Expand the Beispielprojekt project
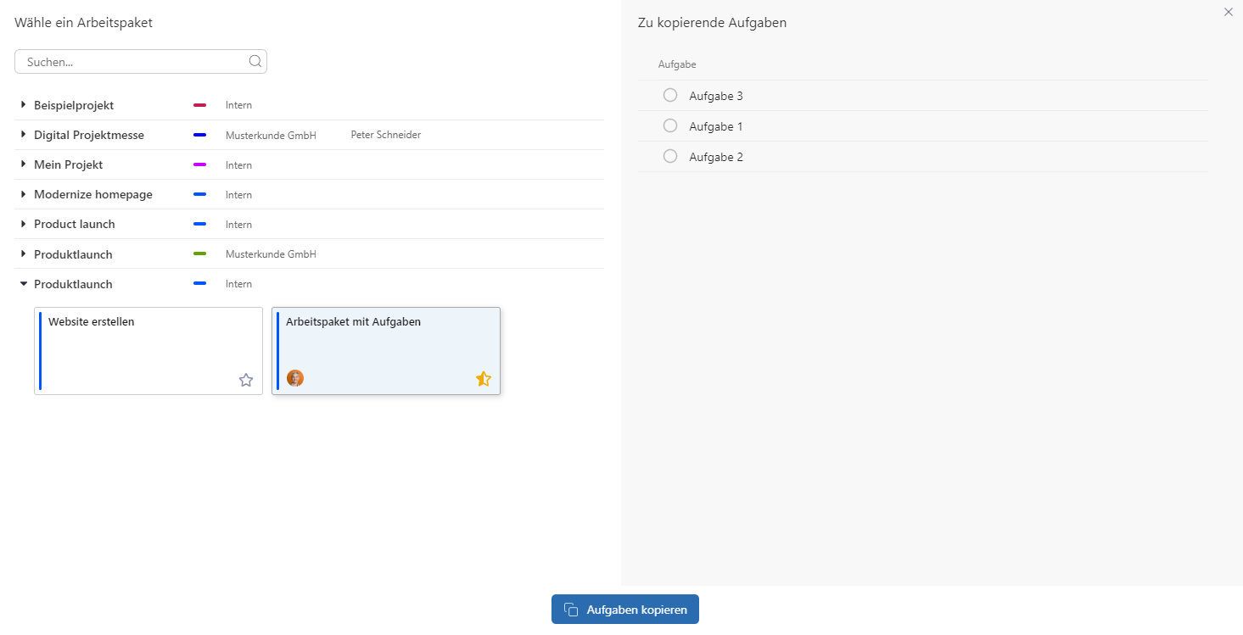This screenshot has width=1243, height=635. 24,104
